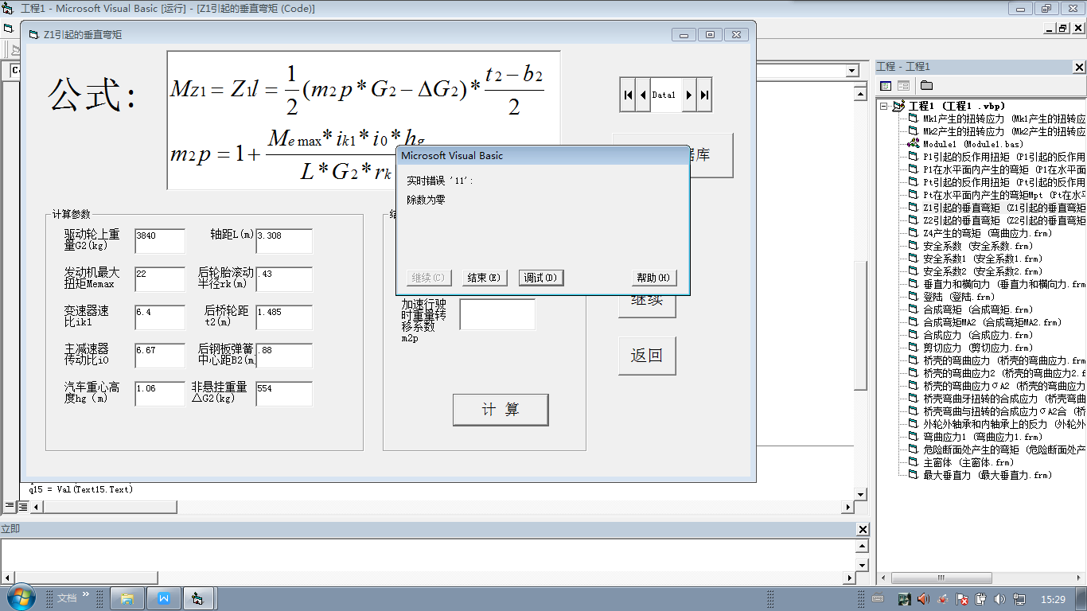Click the 非悬挂重量△G2 field showing 554
This screenshot has height=611, width=1087.
pos(284,394)
